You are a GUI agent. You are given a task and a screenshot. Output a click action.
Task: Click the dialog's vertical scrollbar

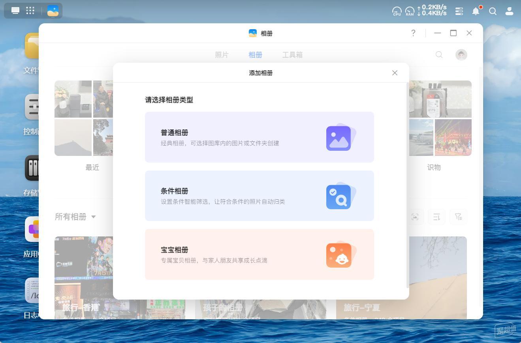[x=407, y=186]
